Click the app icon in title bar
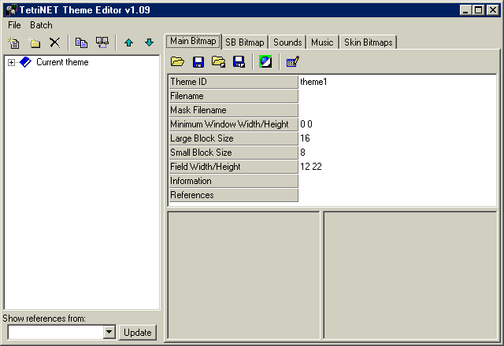 (11, 10)
